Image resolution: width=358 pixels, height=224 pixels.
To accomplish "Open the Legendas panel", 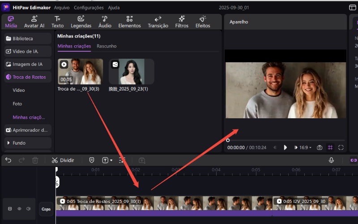I will [81, 22].
